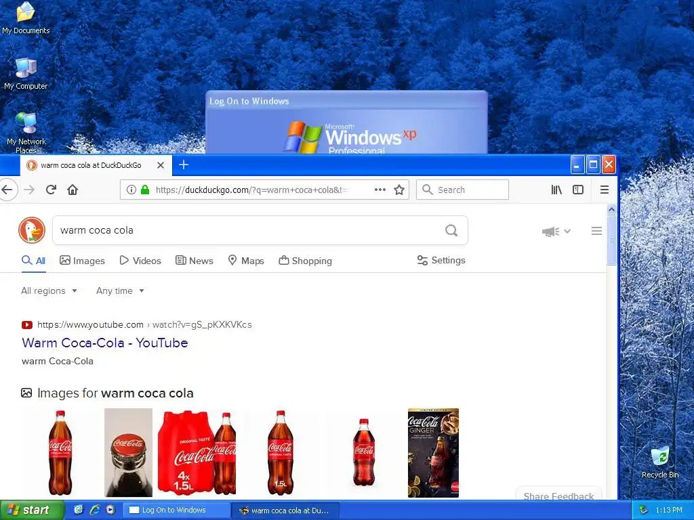Click the Firefox Search input field
Viewport: 694px width, 520px height.
(x=462, y=190)
